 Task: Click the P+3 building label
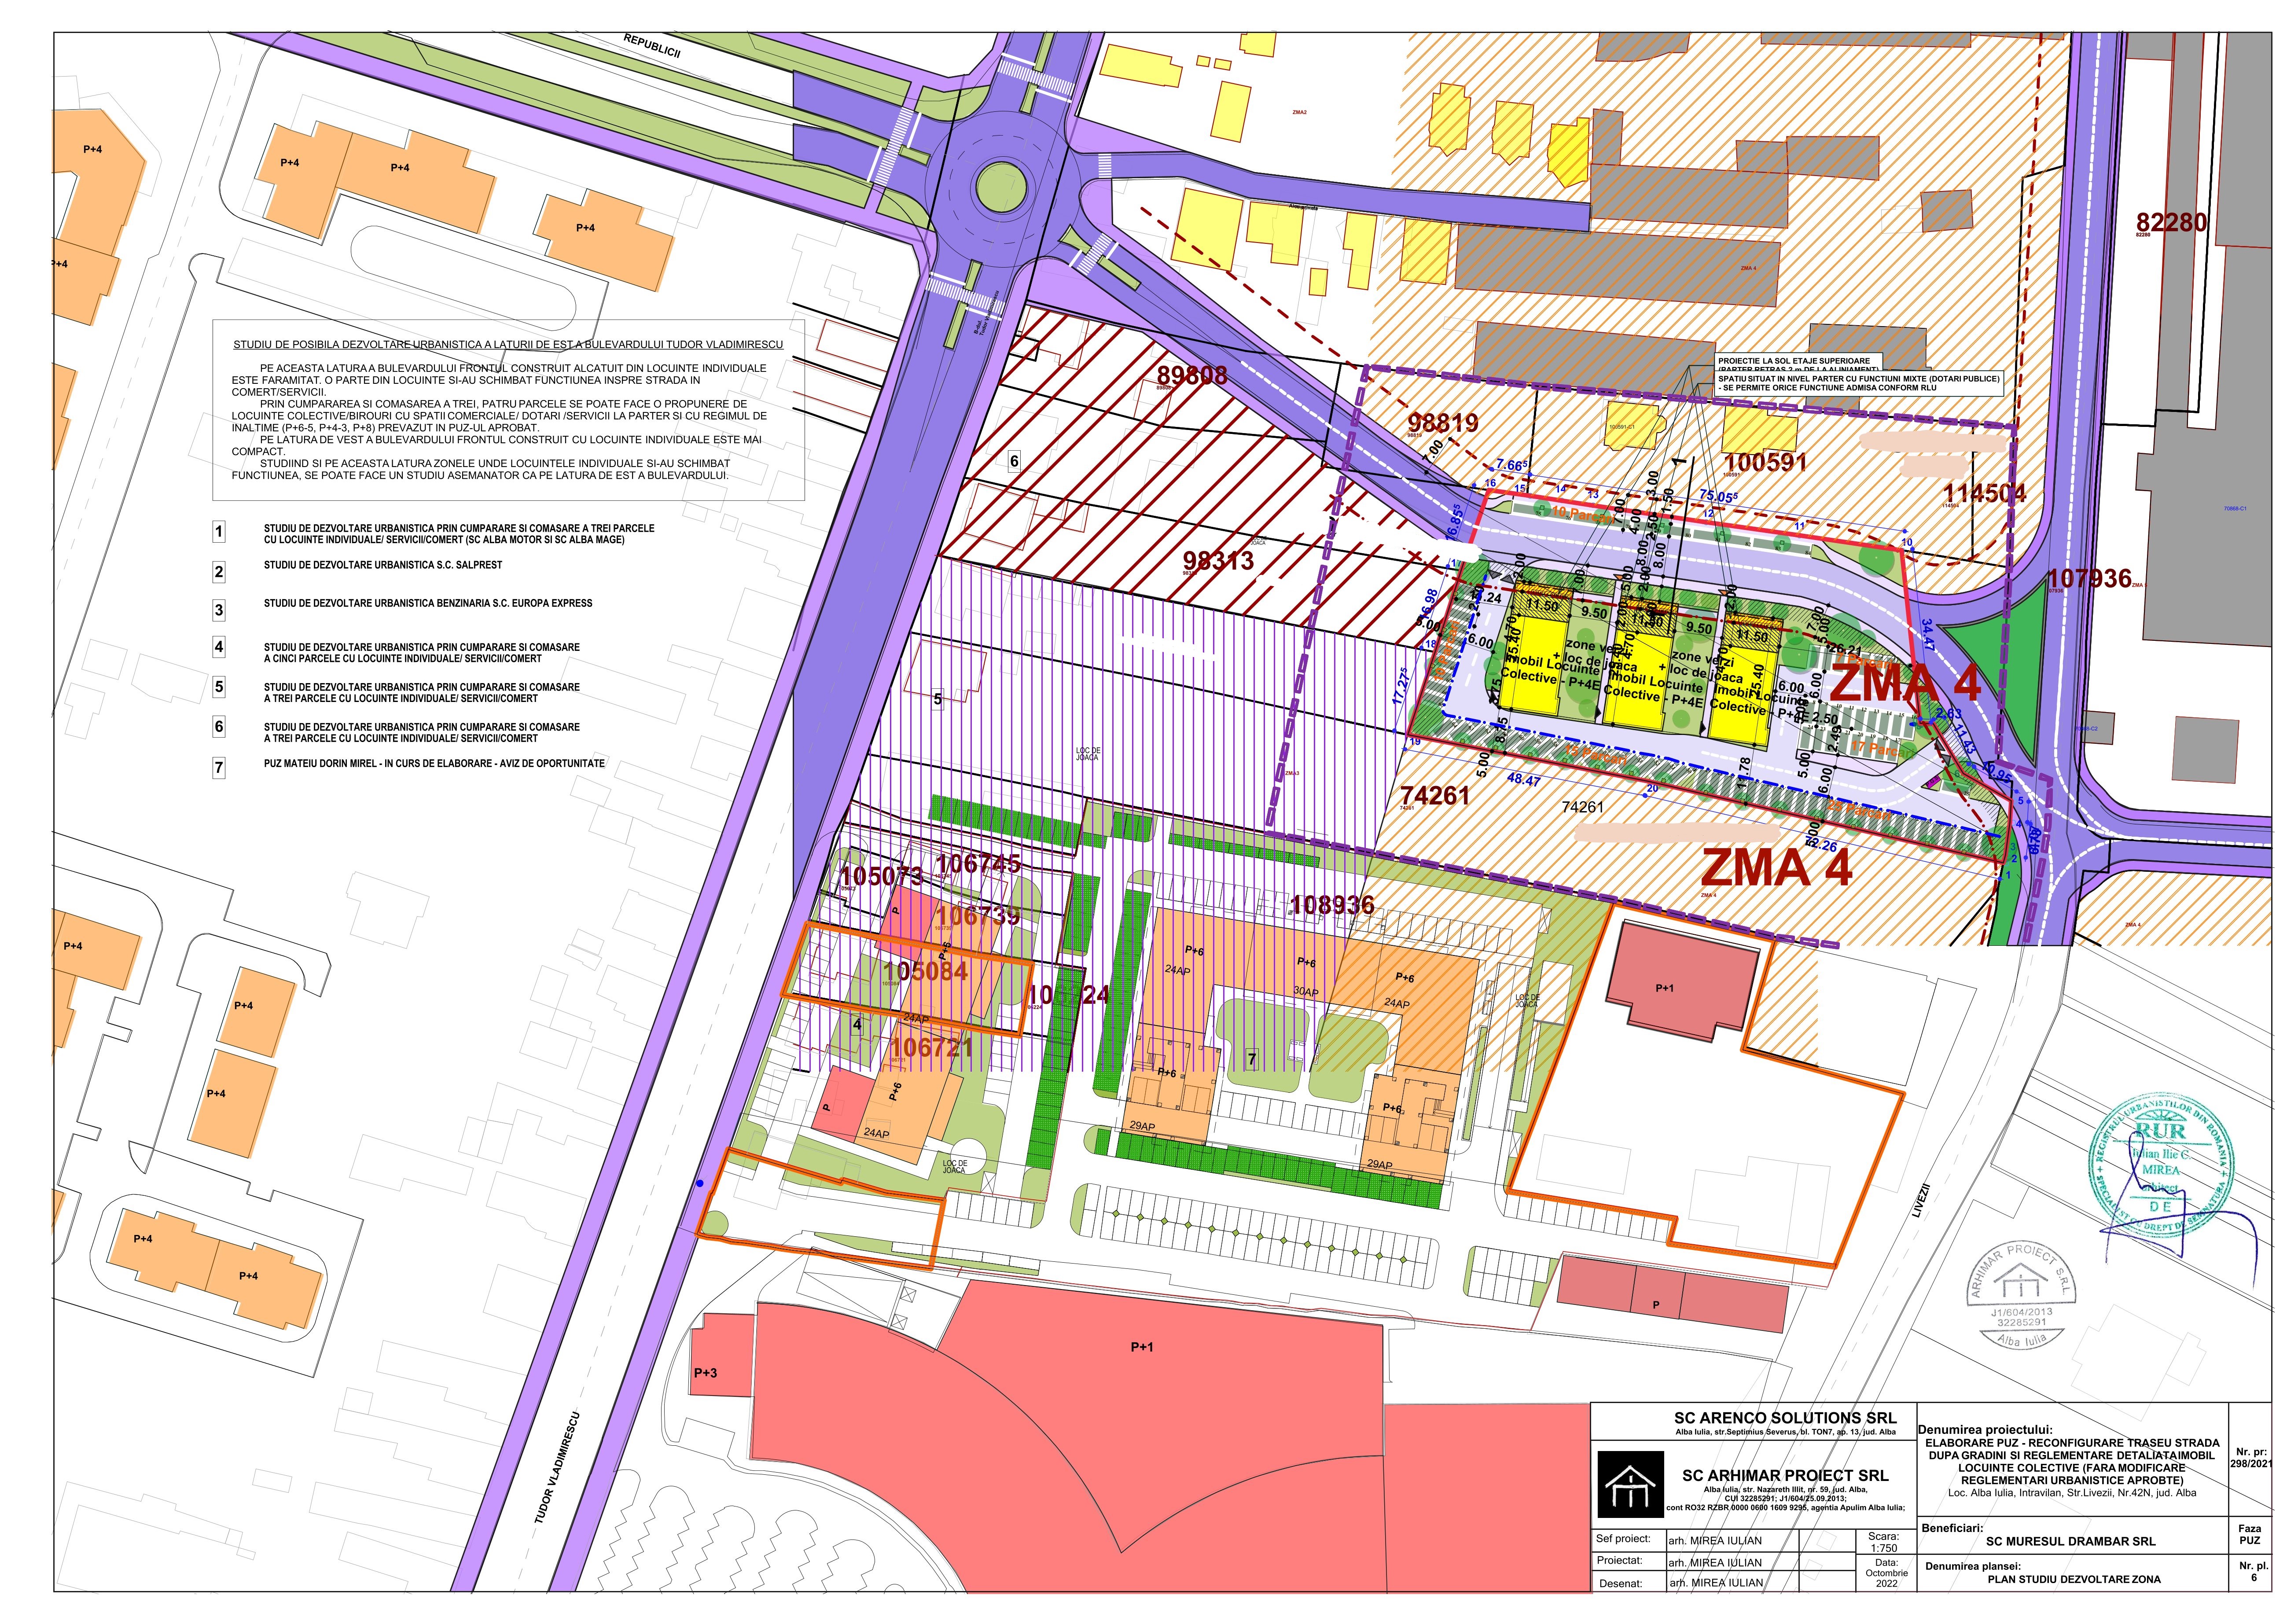(705, 1373)
